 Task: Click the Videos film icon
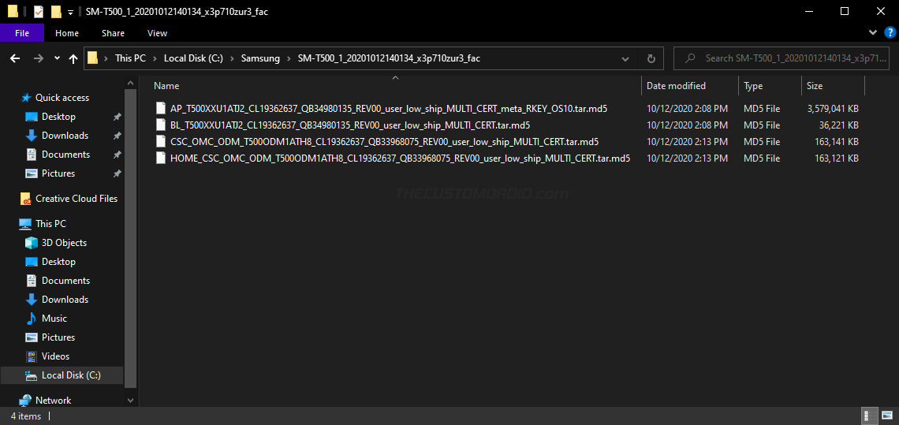(32, 356)
